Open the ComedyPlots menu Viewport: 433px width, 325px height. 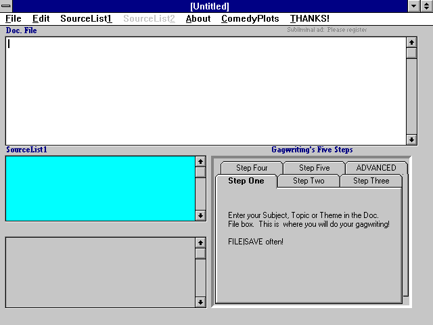[x=250, y=18]
